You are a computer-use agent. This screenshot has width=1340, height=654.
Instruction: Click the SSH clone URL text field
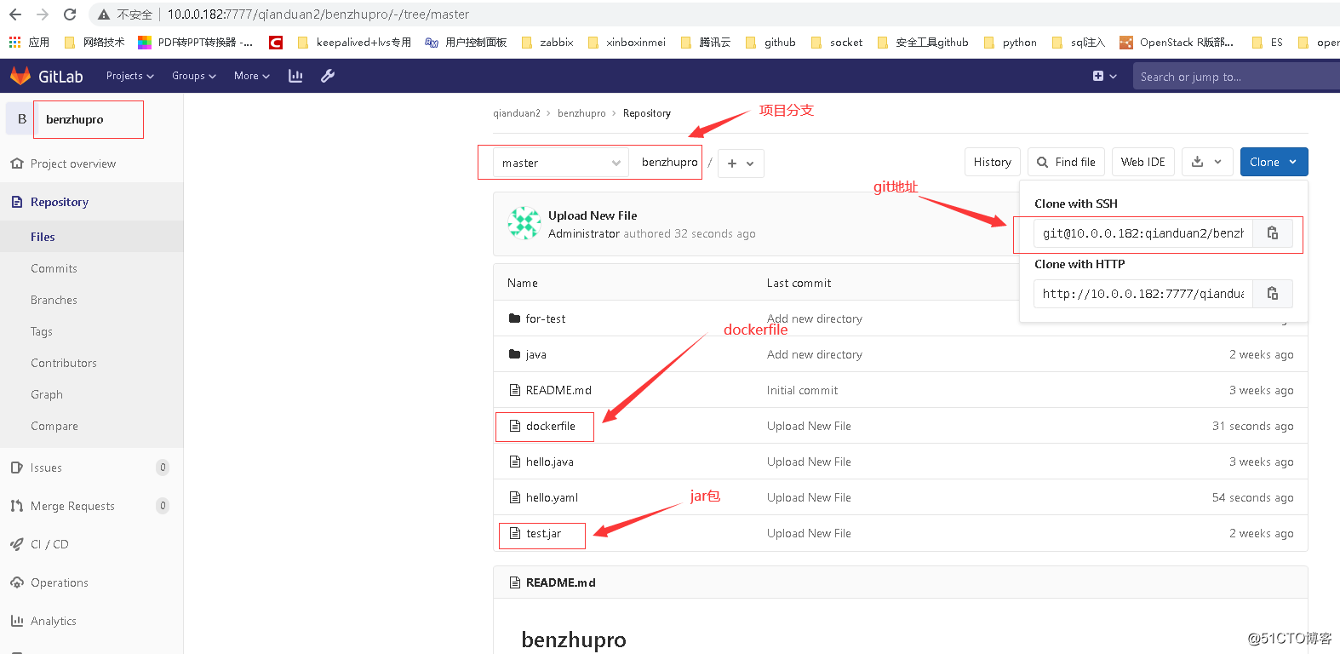(1143, 233)
